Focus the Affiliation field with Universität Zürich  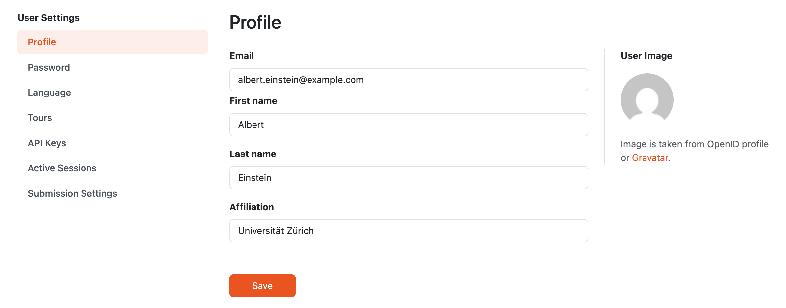409,231
